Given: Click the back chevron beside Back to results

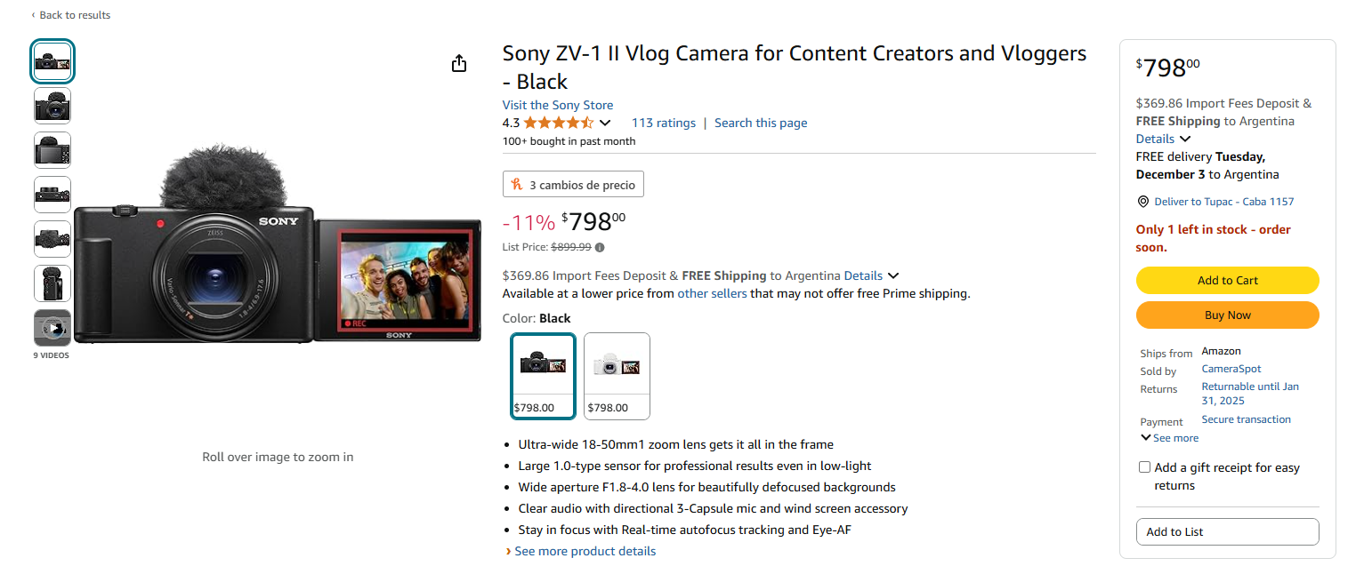Looking at the screenshot, I should pyautogui.click(x=34, y=14).
